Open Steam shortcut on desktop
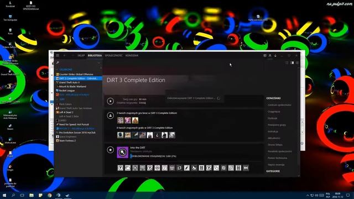This screenshot has height=199, width=354. pos(10,127)
